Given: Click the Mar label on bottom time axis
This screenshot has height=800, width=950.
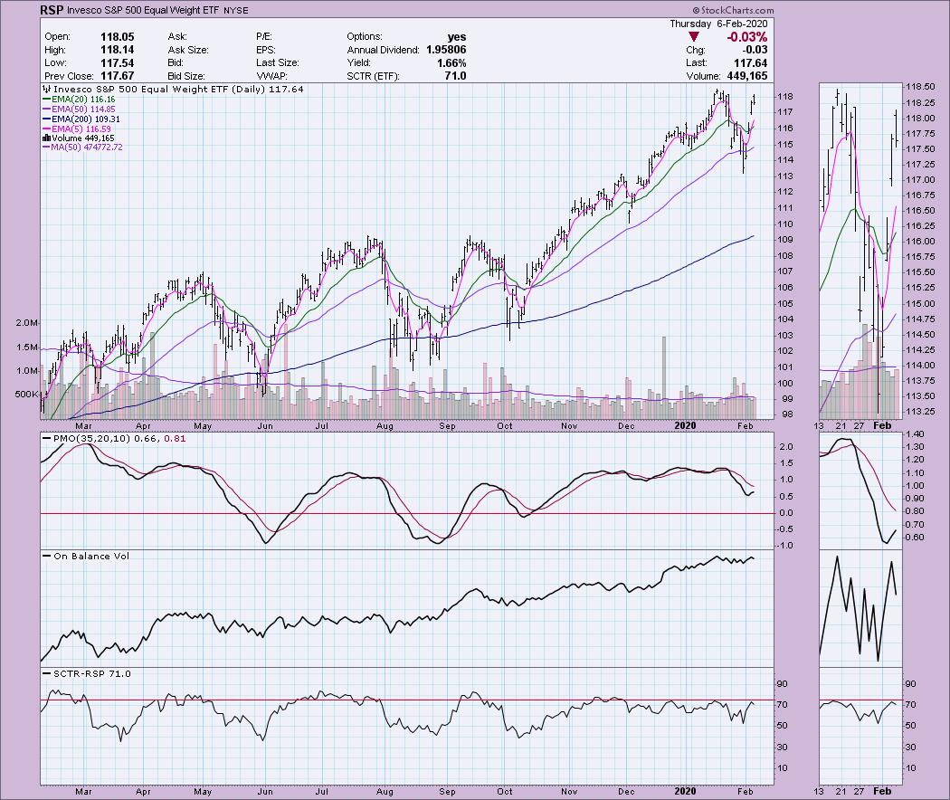Looking at the screenshot, I should pyautogui.click(x=83, y=792).
